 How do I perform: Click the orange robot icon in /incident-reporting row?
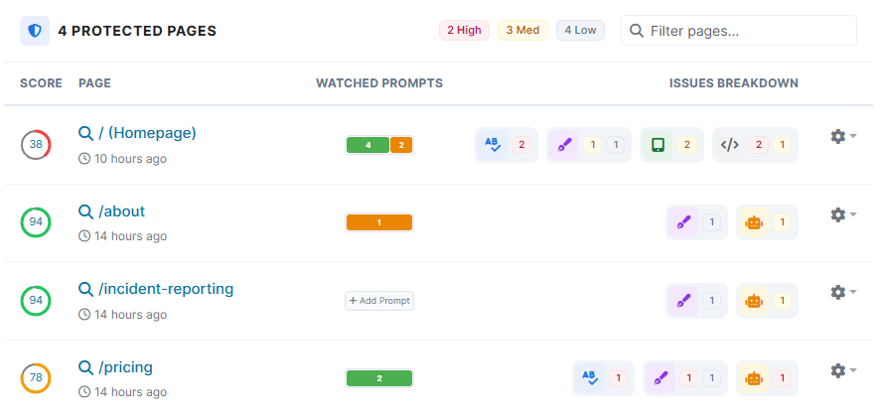click(754, 301)
